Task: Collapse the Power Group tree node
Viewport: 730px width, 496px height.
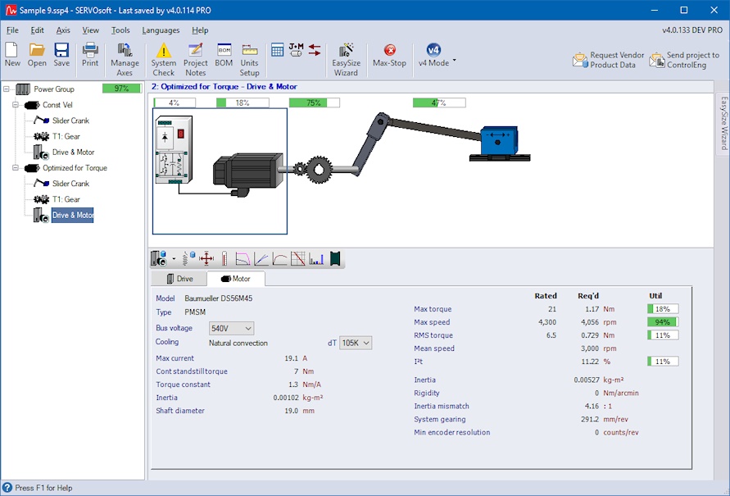Action: pyautogui.click(x=7, y=89)
